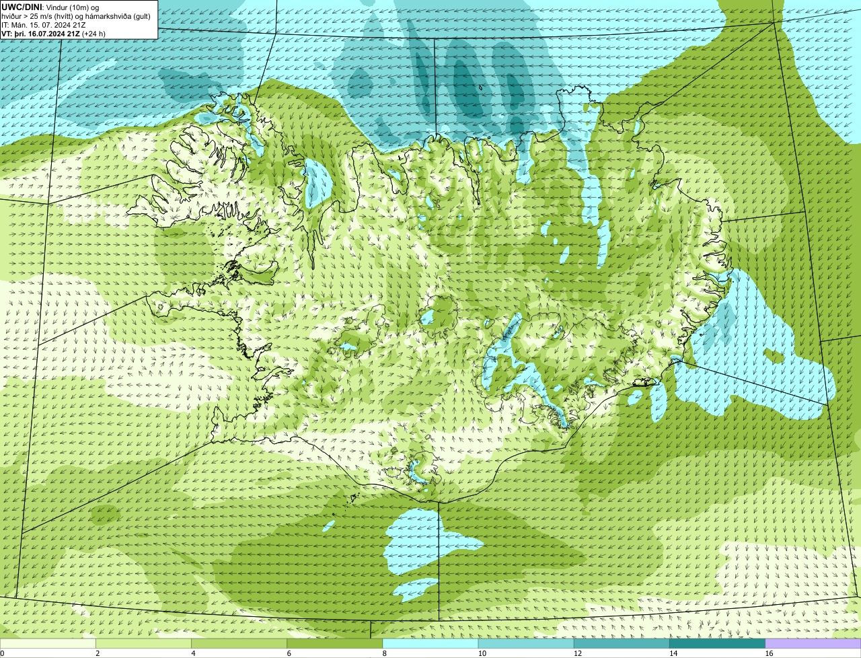Click the 14–16 m/s dark teal legend swatch

(718, 644)
